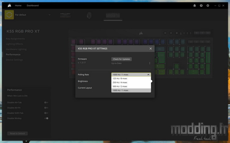This screenshot has height=143, width=230.
Task: Click the Firmware label text
Action: click(x=82, y=59)
